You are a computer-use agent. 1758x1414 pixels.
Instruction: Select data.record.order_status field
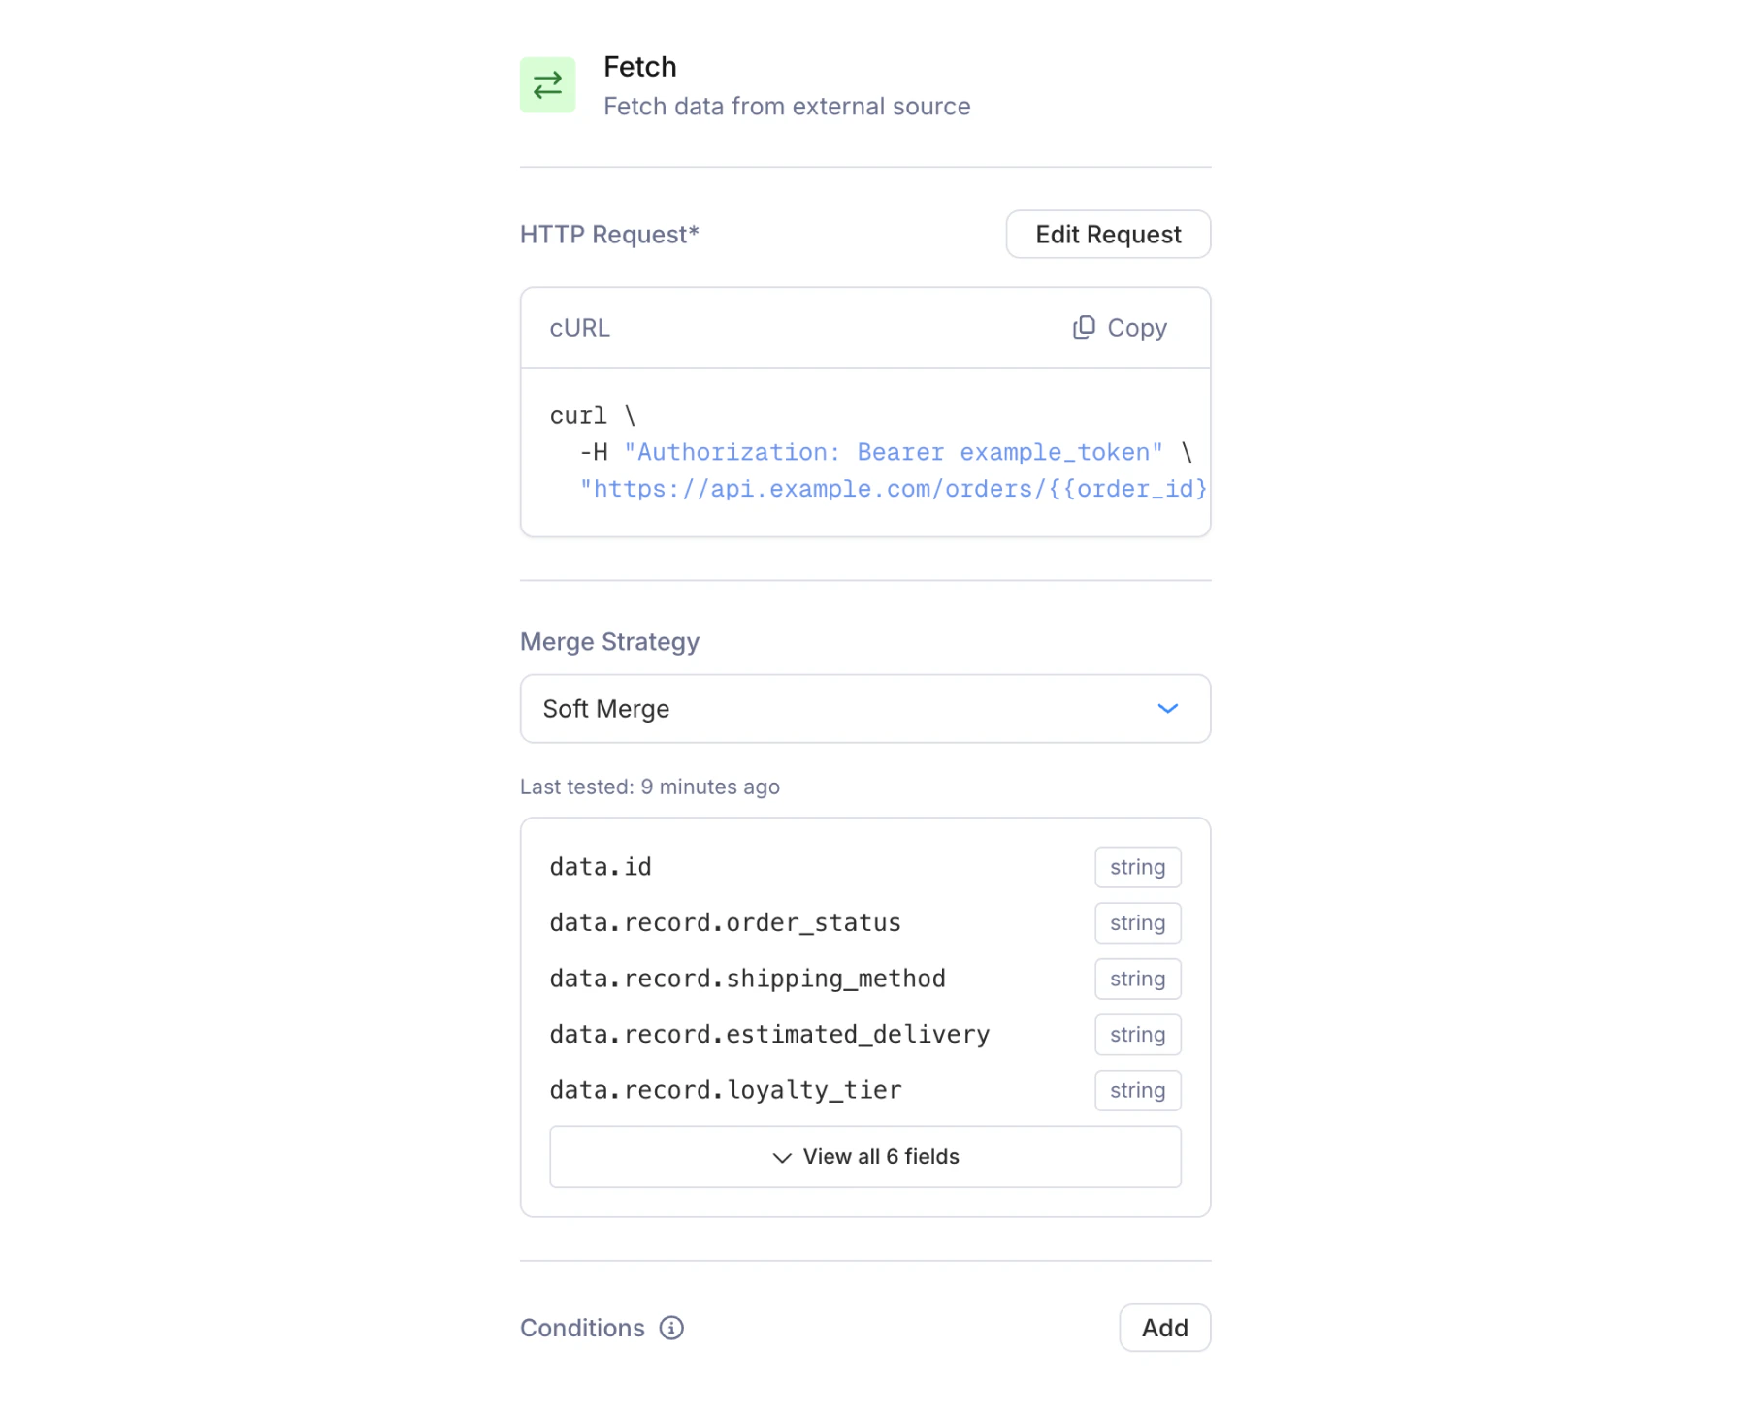click(x=725, y=922)
